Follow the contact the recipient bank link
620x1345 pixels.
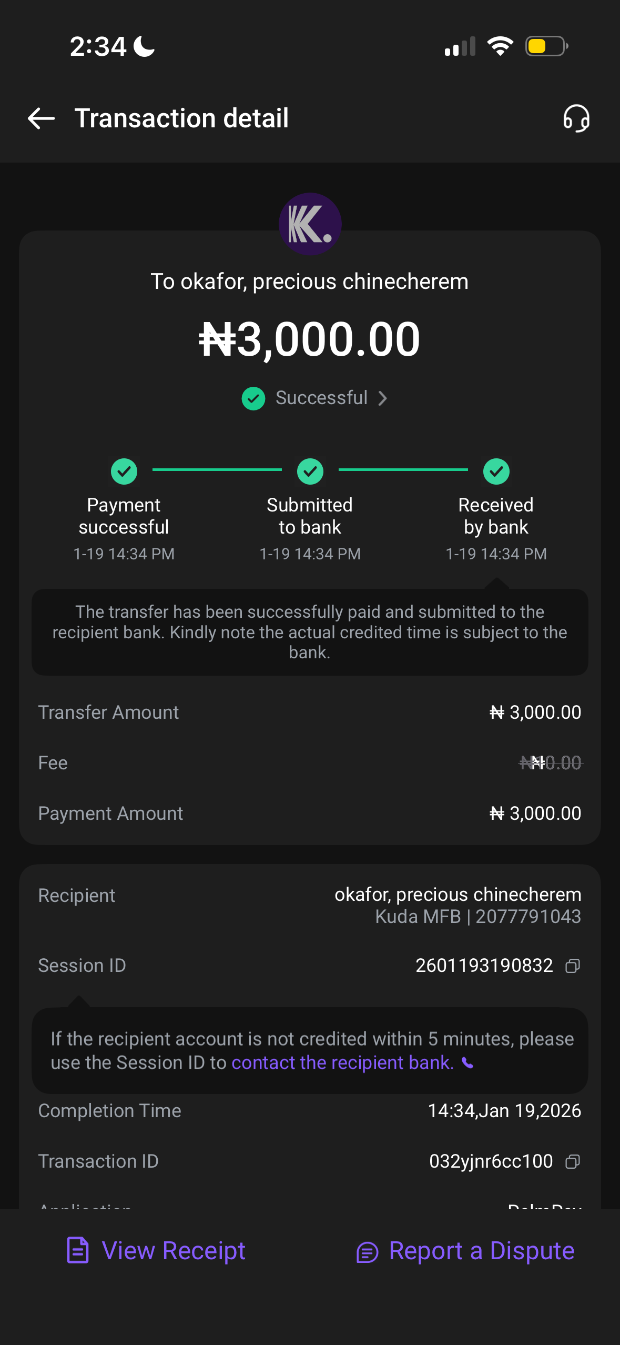pyautogui.click(x=342, y=1063)
